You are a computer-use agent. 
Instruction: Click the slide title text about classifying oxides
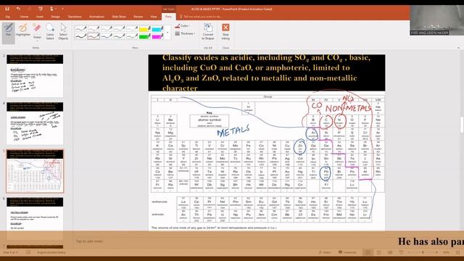point(266,72)
